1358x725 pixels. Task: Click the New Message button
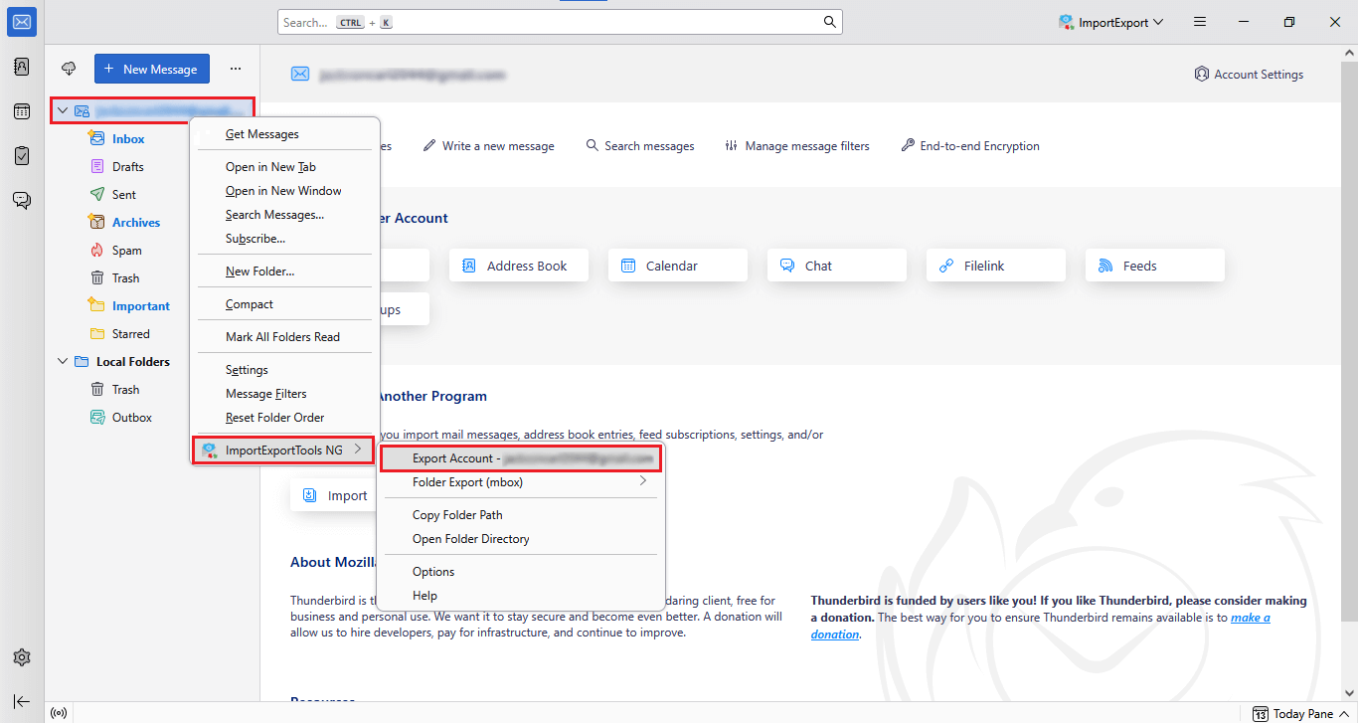click(x=151, y=68)
